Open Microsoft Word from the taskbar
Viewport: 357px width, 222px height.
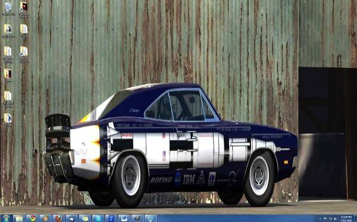tap(124, 218)
